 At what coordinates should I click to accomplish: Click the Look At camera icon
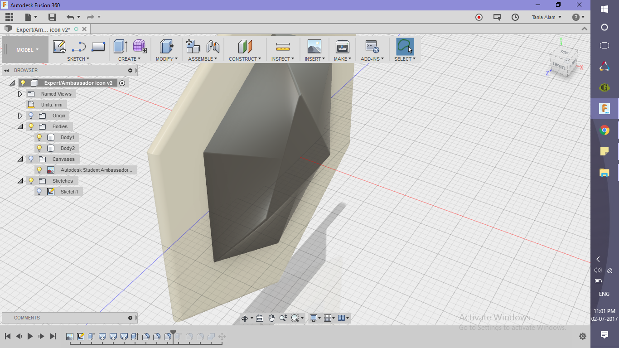[260, 318]
